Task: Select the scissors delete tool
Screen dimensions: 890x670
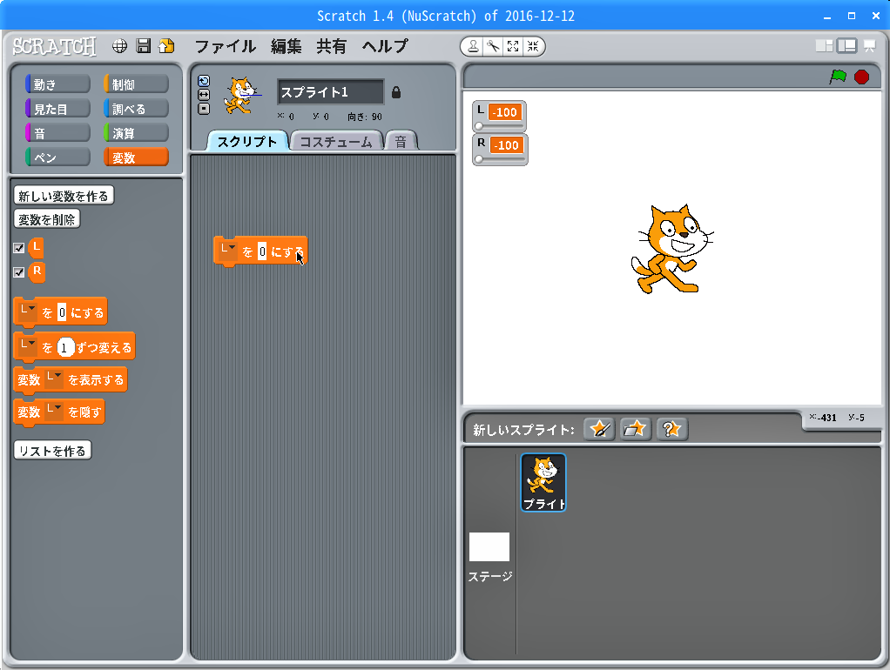Action: pos(493,46)
